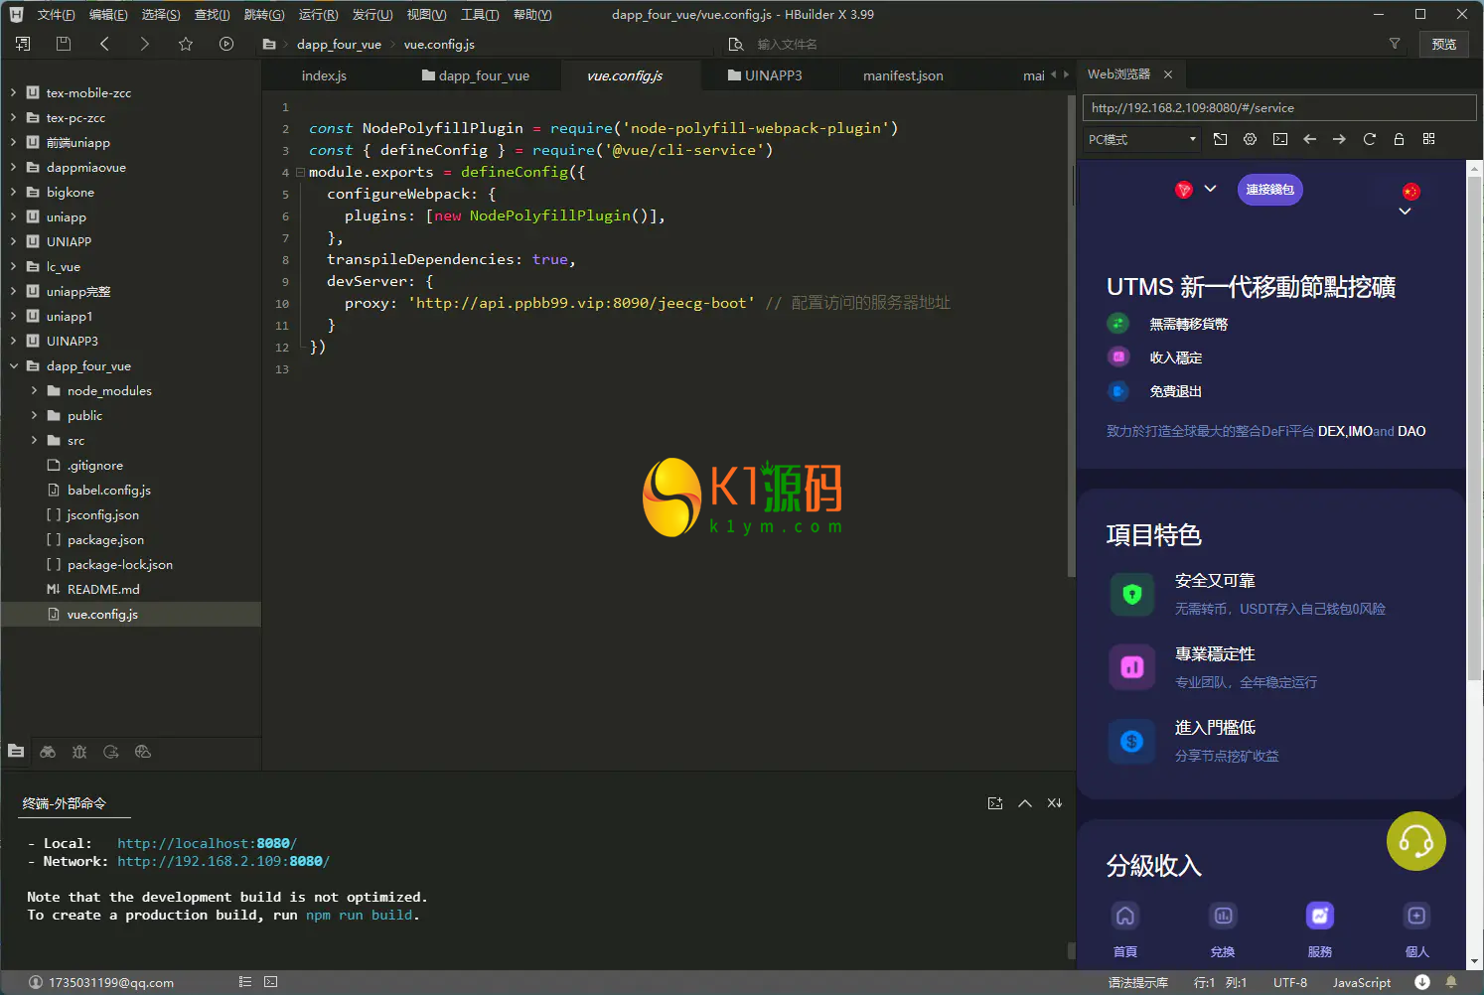Open the localhost:8080 link in terminal
1484x995 pixels.
(207, 843)
